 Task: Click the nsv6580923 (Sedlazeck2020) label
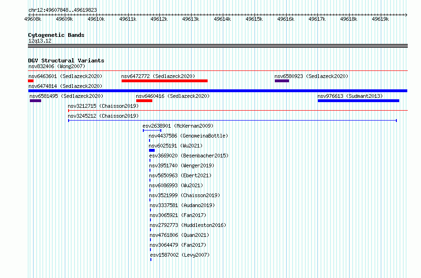[311, 76]
